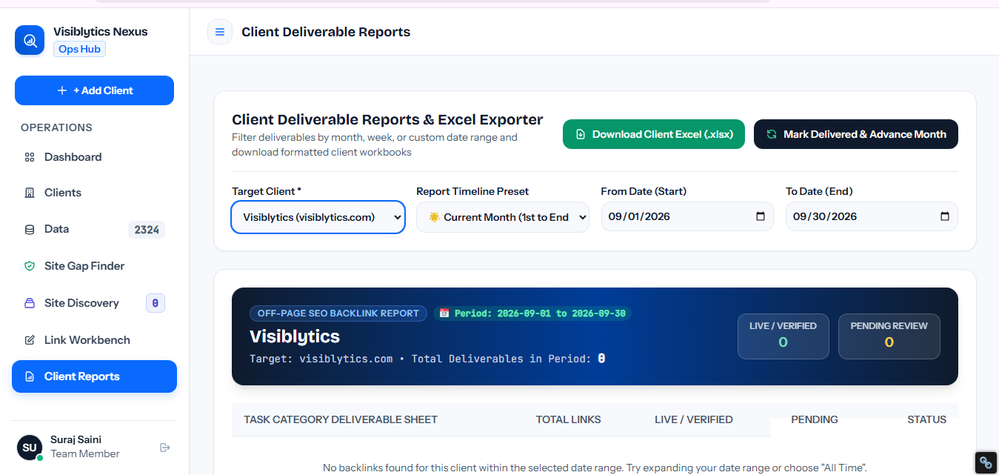999x475 pixels.
Task: Click the refresh icon in Mark Delivered button
Action: pos(772,134)
